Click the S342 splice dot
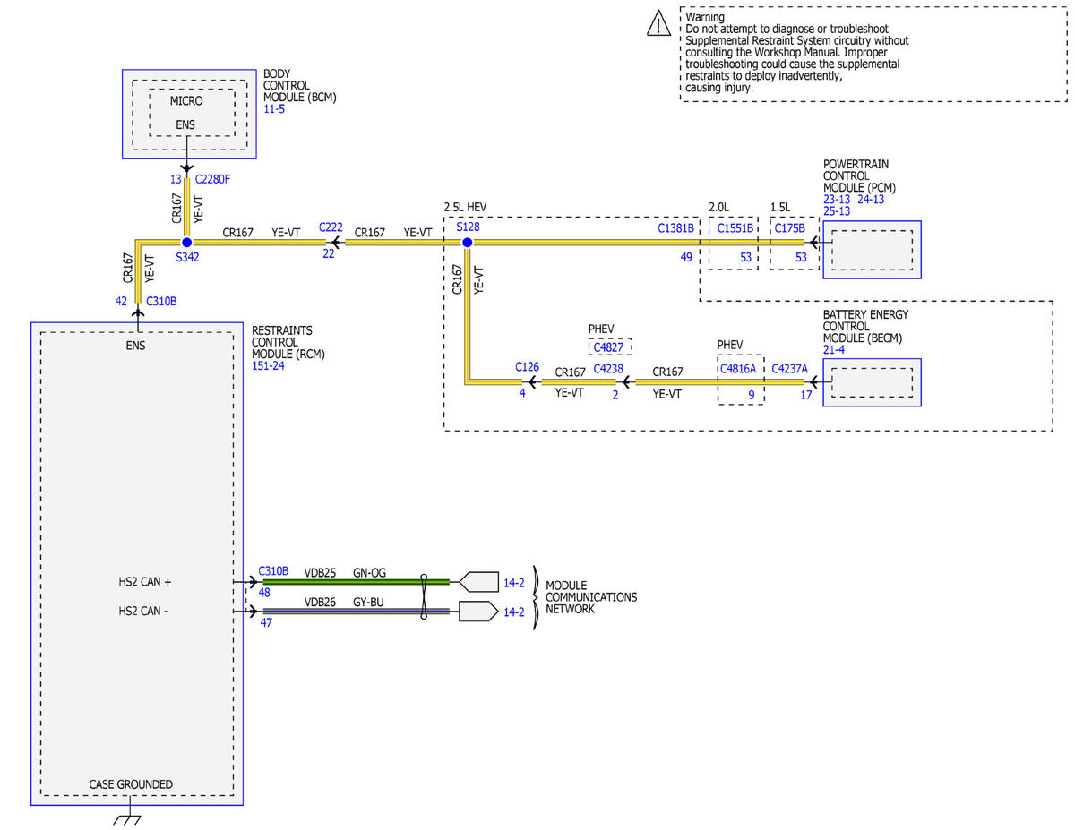 point(186,243)
